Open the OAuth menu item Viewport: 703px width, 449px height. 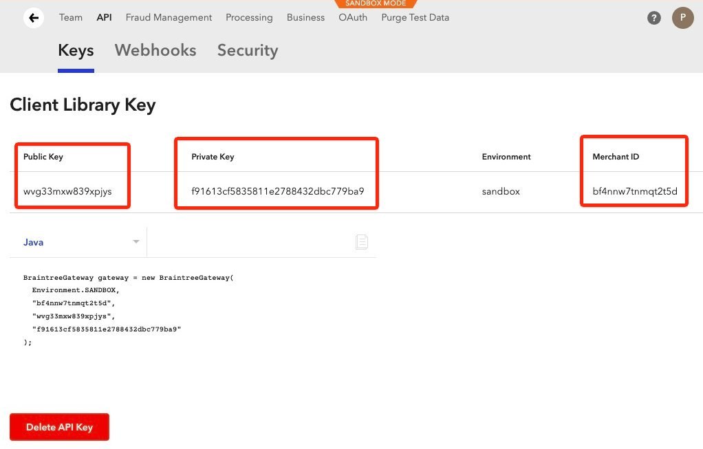tap(353, 17)
